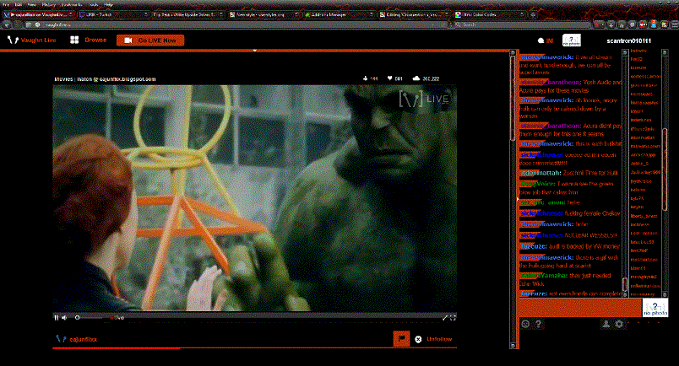Click the viewers count icon above video

tap(366, 78)
